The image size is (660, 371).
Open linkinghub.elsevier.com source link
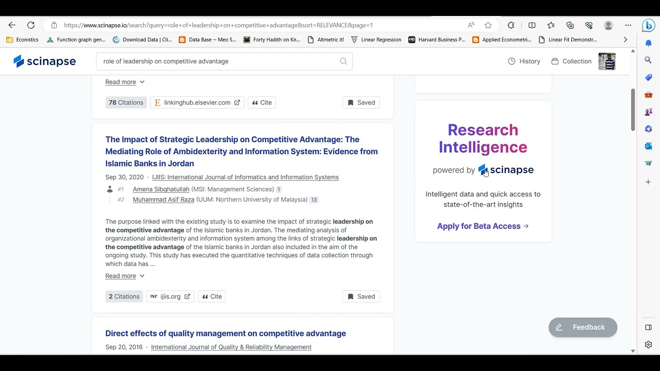click(x=197, y=103)
